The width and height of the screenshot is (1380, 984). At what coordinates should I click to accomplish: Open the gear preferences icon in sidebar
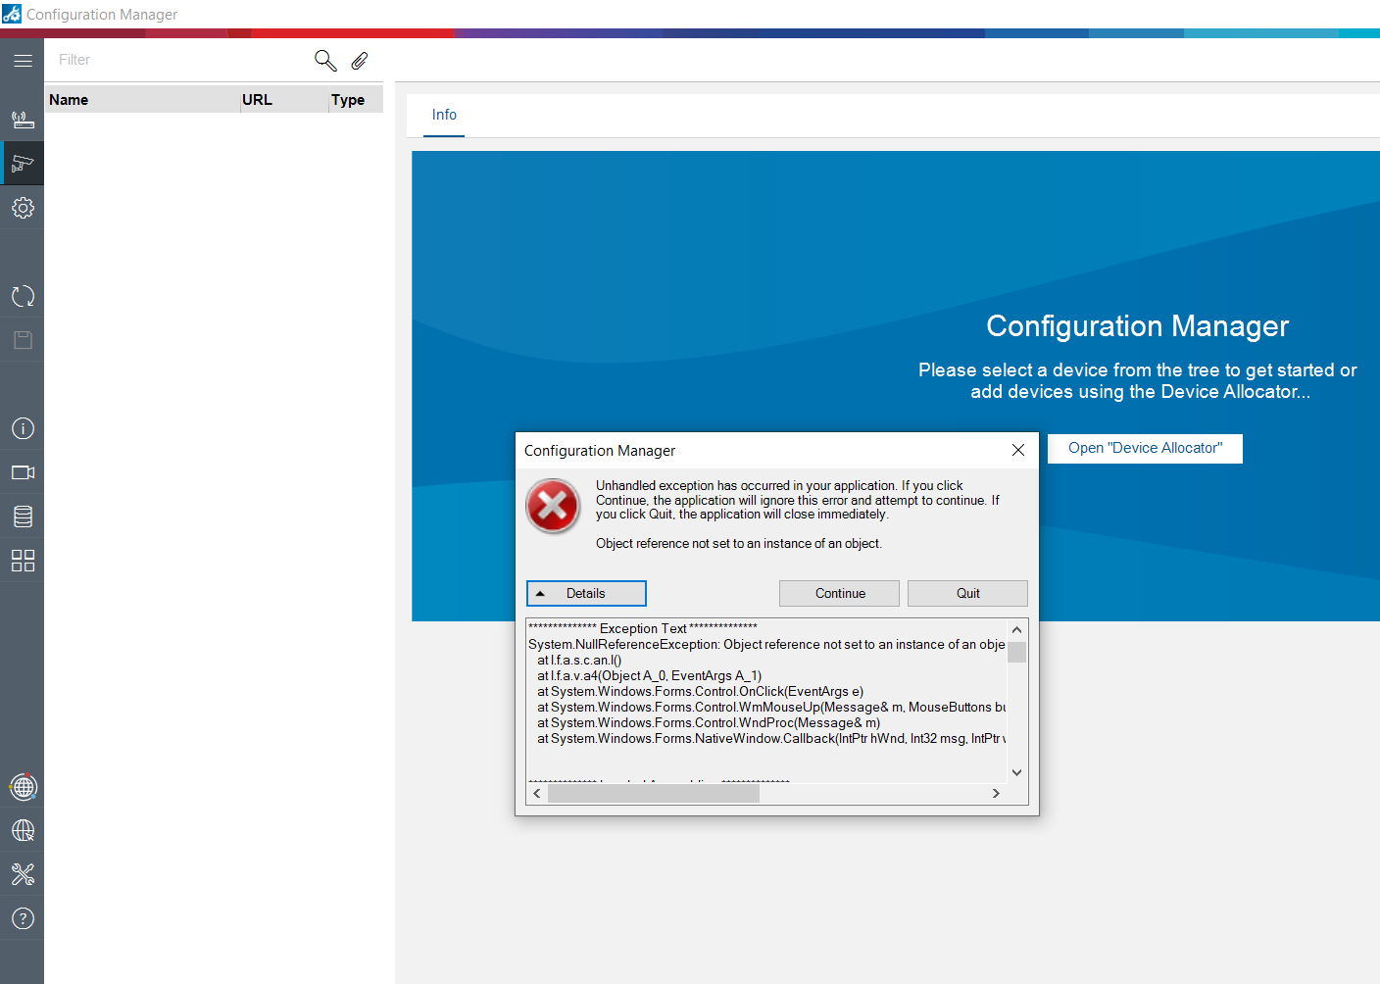click(x=23, y=208)
